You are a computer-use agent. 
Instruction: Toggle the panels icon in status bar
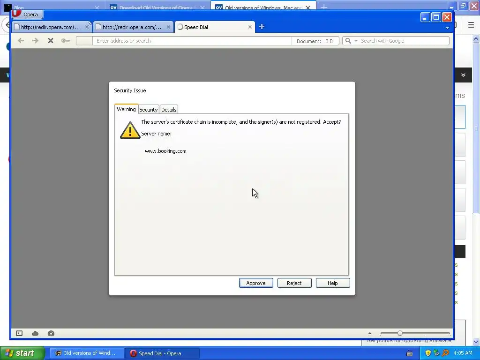click(x=19, y=333)
